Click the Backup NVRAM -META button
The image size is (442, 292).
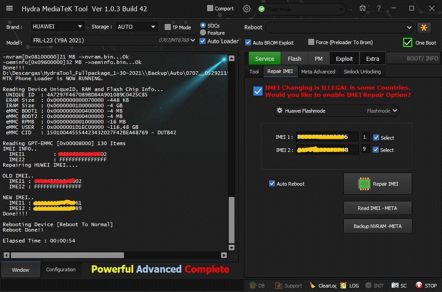378,226
